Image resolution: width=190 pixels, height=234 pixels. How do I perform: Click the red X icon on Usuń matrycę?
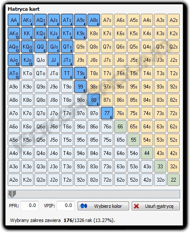point(136,206)
